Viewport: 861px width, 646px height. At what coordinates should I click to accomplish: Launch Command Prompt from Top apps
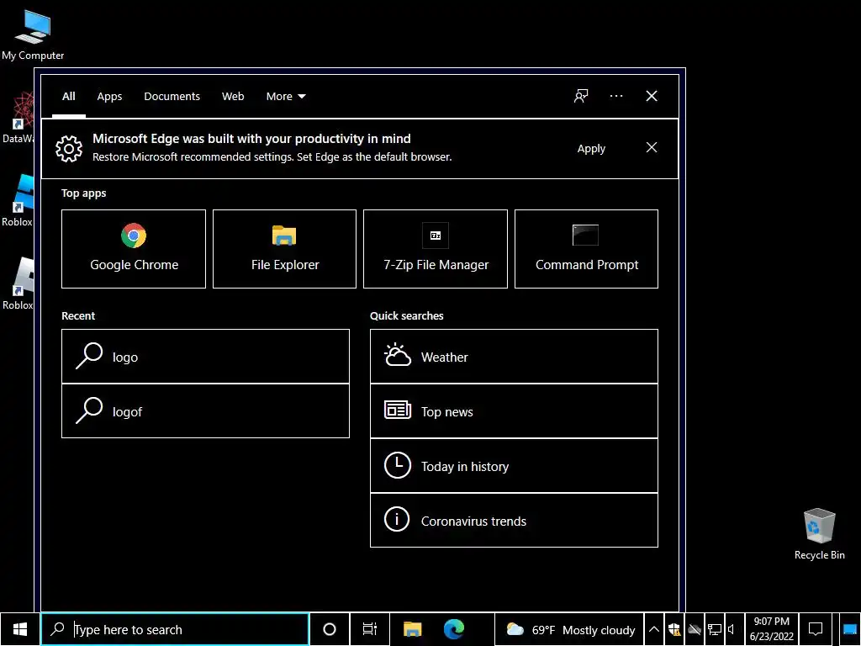click(586, 249)
